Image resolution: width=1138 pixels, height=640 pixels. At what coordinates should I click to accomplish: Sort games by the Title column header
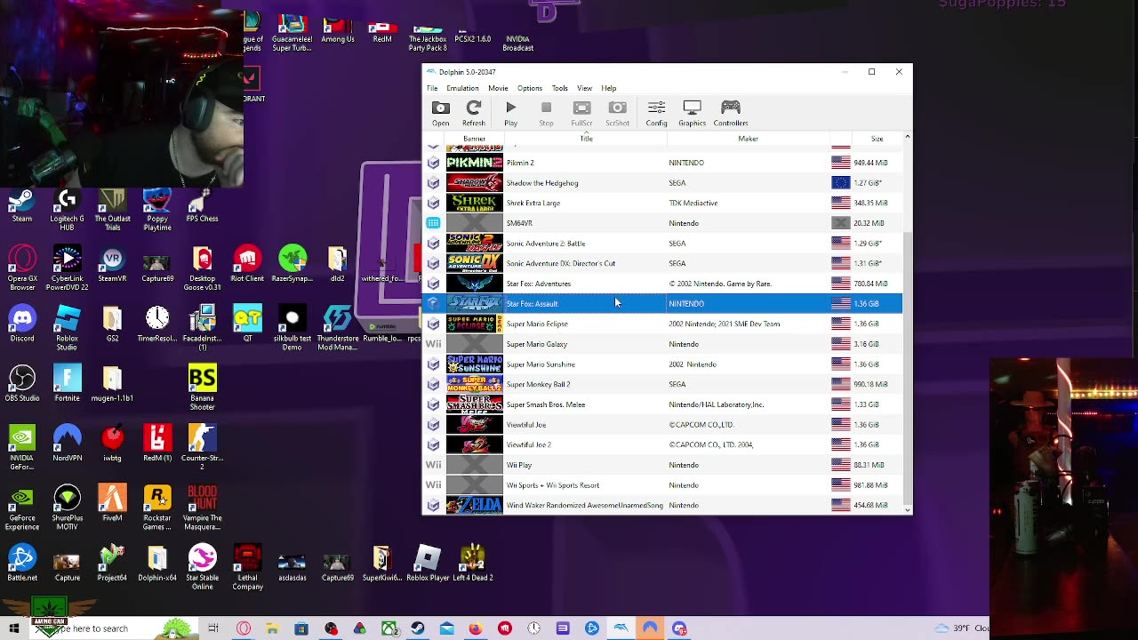586,139
